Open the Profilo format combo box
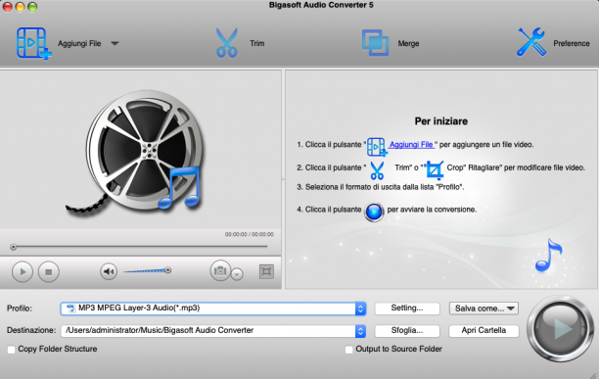The image size is (599, 379). (213, 308)
